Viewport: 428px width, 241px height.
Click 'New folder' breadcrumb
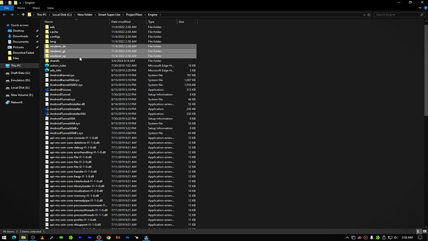85,15
